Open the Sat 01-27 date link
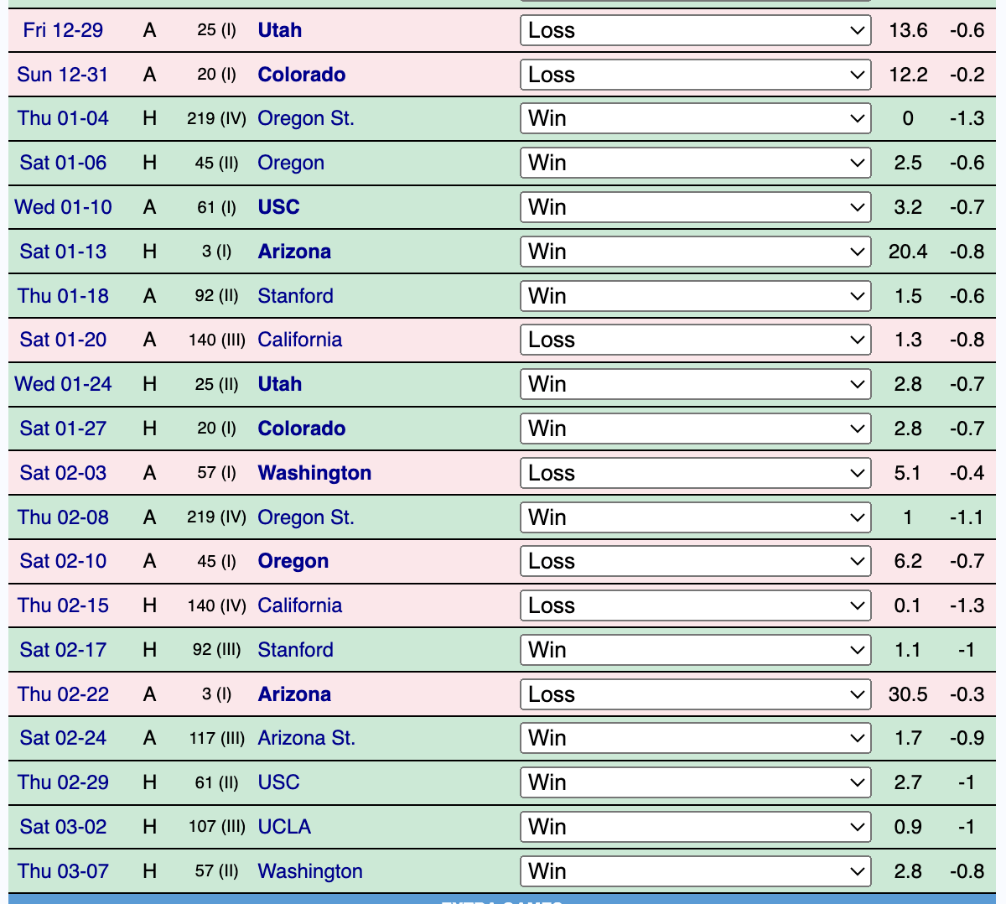 coord(63,429)
